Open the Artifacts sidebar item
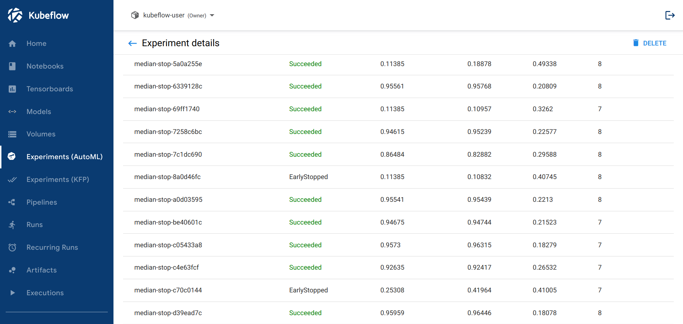The image size is (683, 324). (x=42, y=270)
